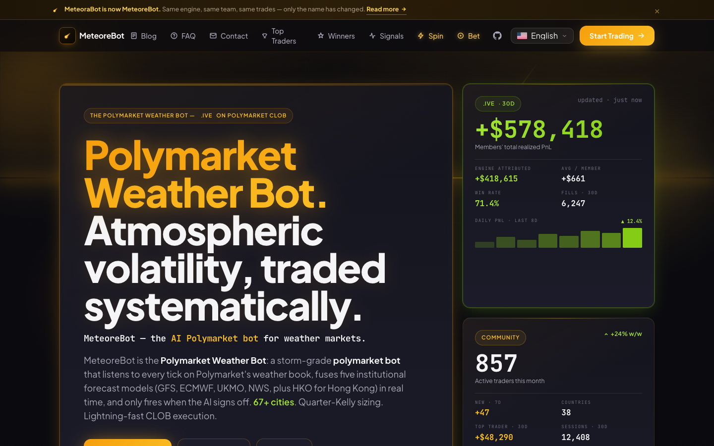Image resolution: width=714 pixels, height=446 pixels.
Task: Open the Winners page
Action: [x=336, y=36]
